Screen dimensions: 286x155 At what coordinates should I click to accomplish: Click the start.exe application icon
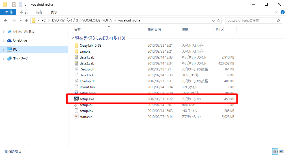click(76, 117)
